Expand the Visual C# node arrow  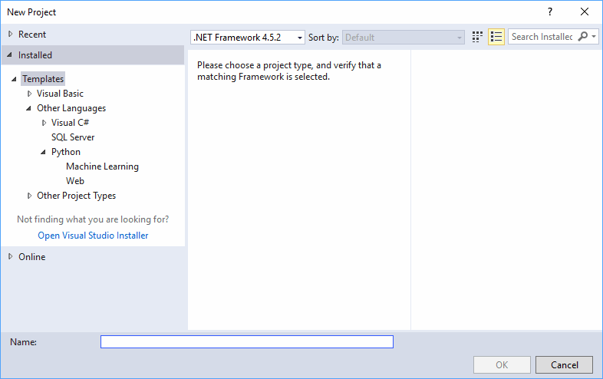(x=44, y=123)
